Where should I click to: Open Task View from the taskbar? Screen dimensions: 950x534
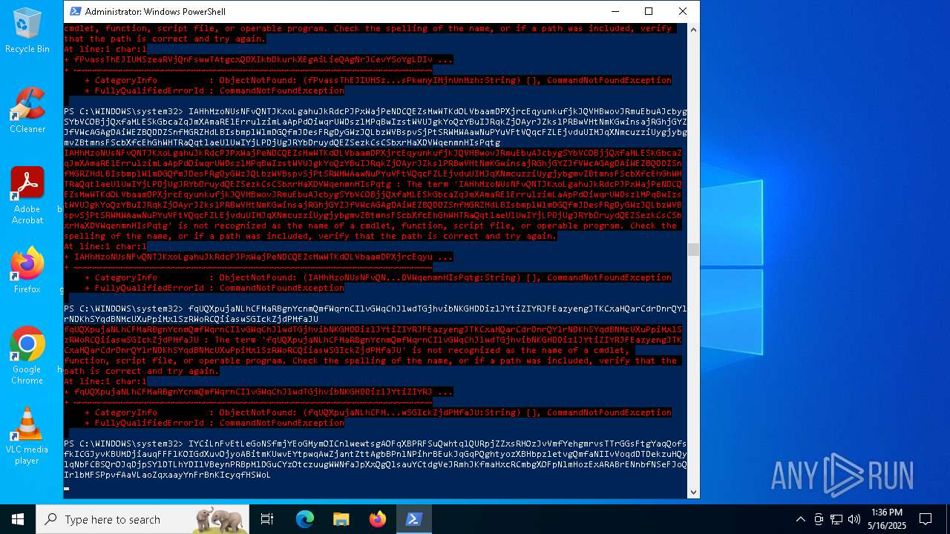267,519
